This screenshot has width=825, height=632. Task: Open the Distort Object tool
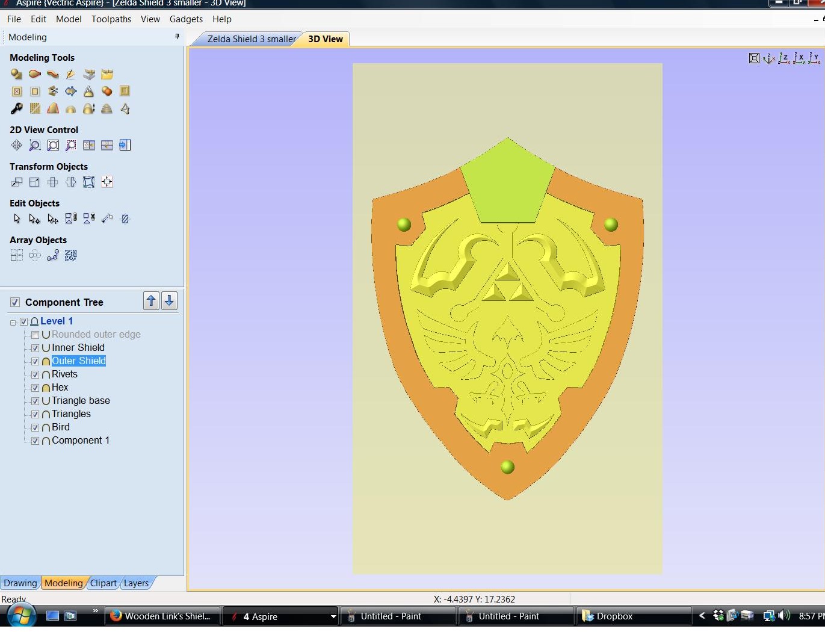pos(88,182)
